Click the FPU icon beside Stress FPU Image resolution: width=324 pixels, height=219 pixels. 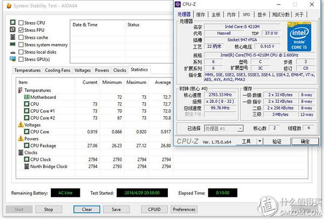tap(13, 30)
